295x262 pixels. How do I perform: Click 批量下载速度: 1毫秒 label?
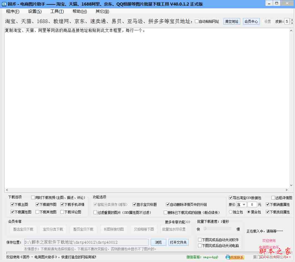click(x=213, y=222)
